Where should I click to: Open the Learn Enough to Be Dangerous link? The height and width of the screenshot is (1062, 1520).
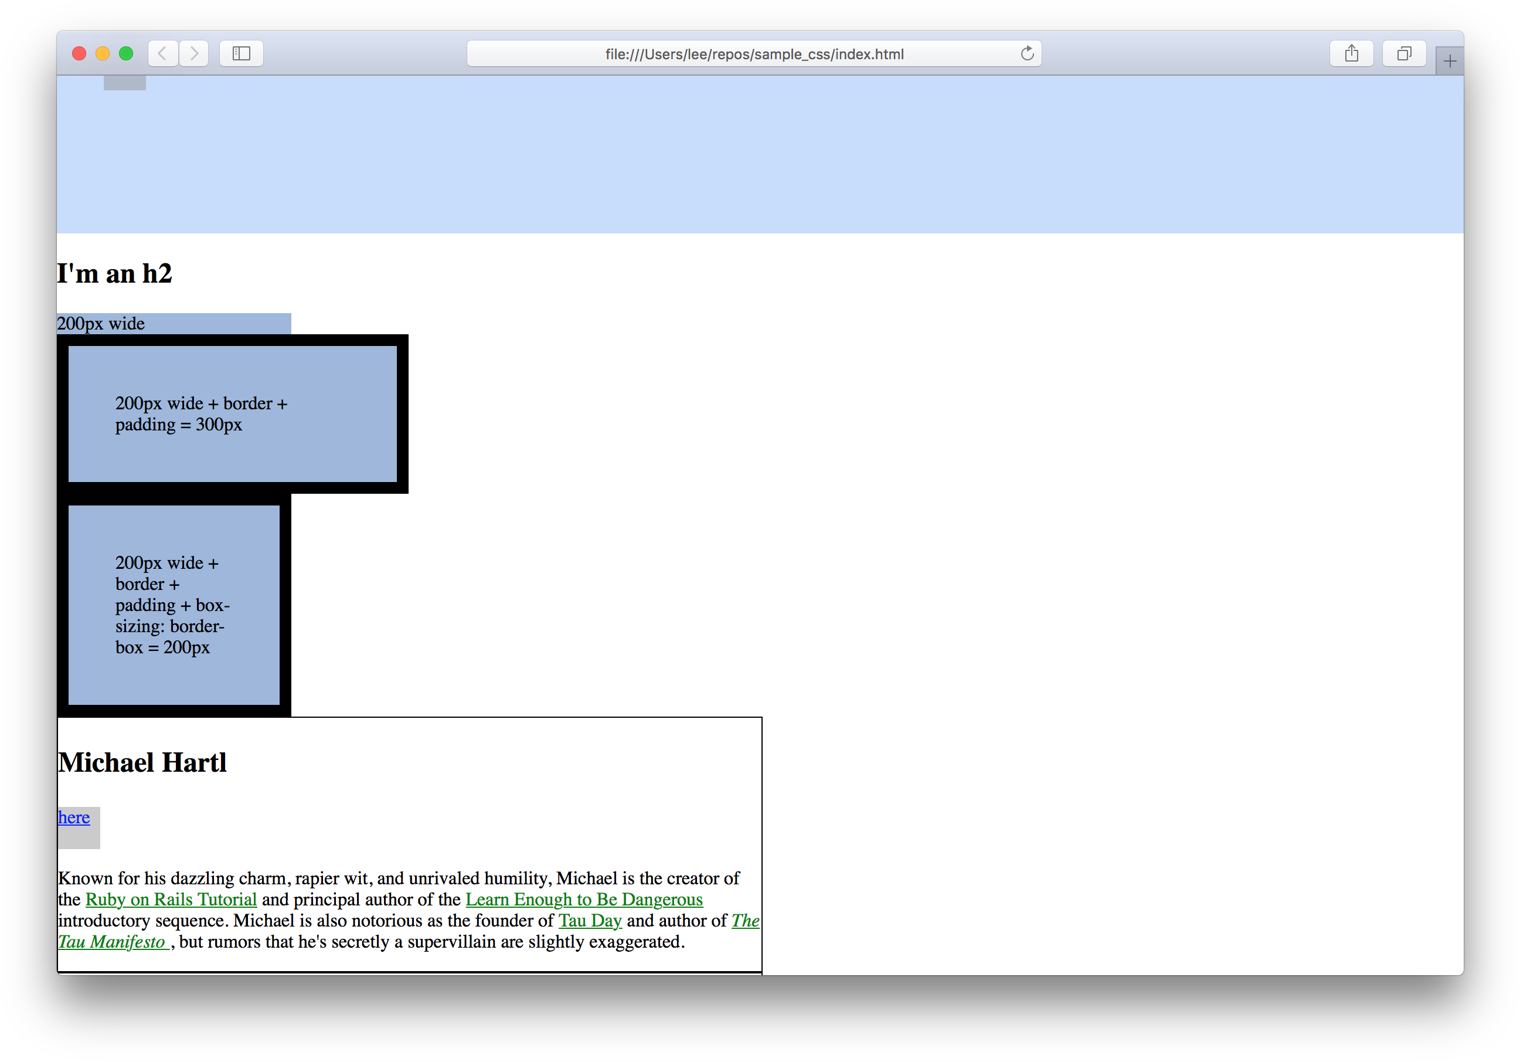tap(584, 899)
